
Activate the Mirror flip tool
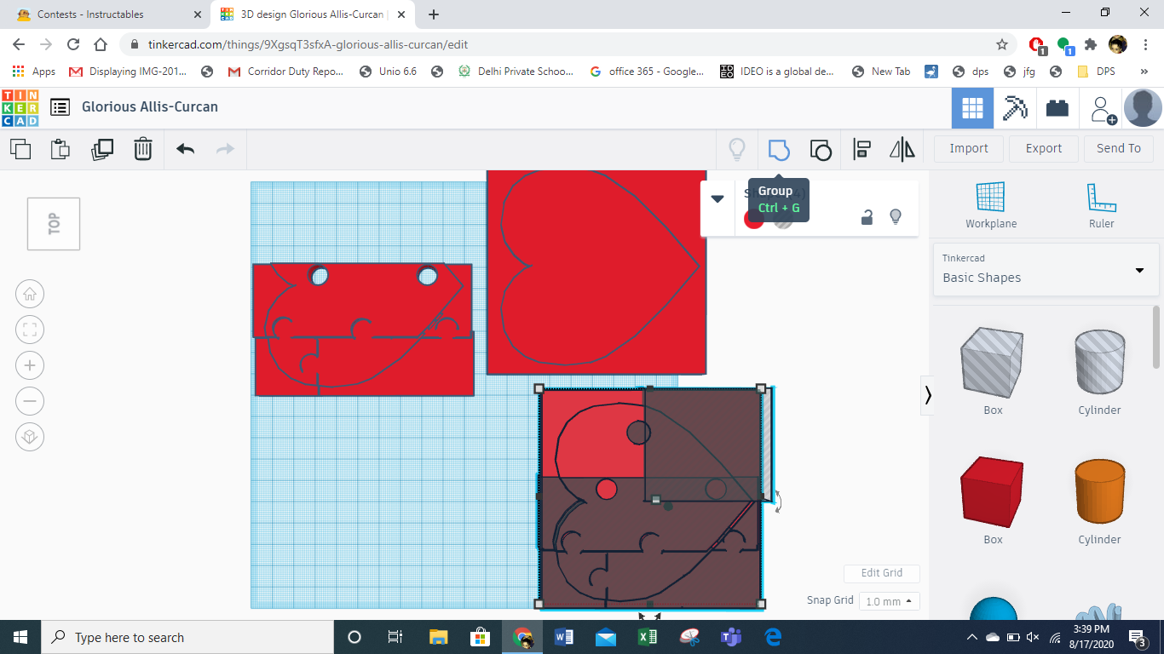point(902,150)
